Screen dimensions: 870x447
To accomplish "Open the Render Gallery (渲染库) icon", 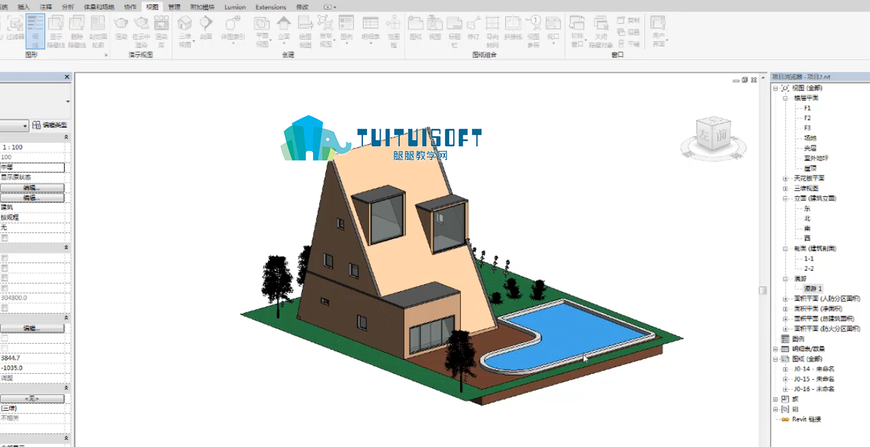I will (161, 31).
